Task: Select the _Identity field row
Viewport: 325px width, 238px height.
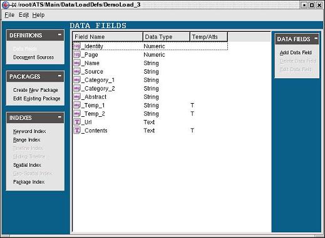Action: point(150,46)
